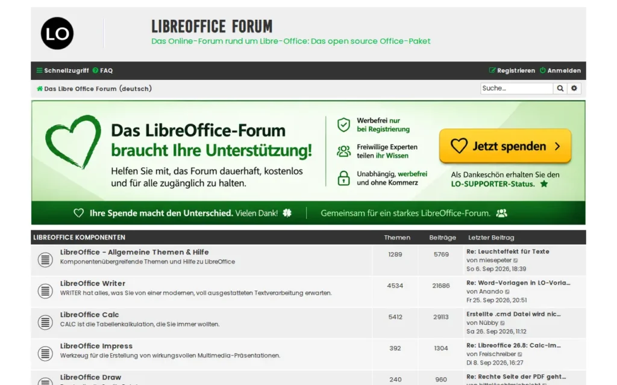The image size is (617, 385).
Task: Click Anmelden to log in
Action: click(560, 71)
